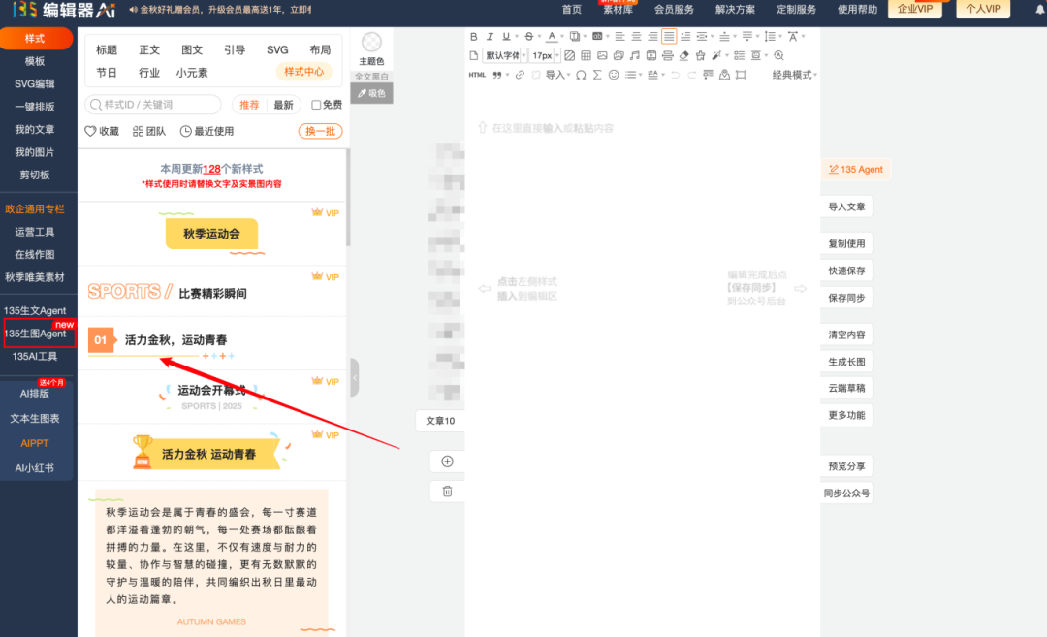Toggle 推荐 recommended sort option

(249, 105)
